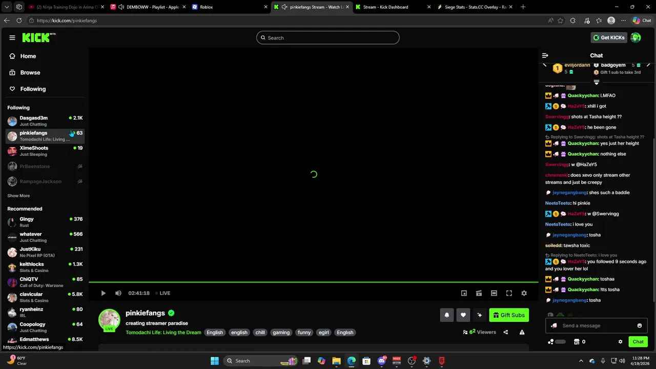Open ryanheinz IRL stream
Screen dimensions: 656x369
45,312
